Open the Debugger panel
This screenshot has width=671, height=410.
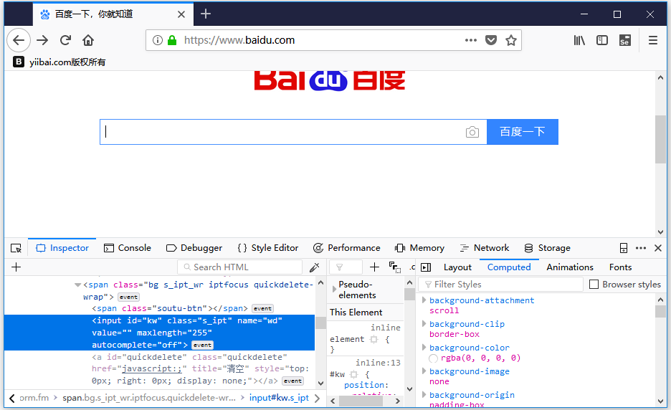click(194, 248)
